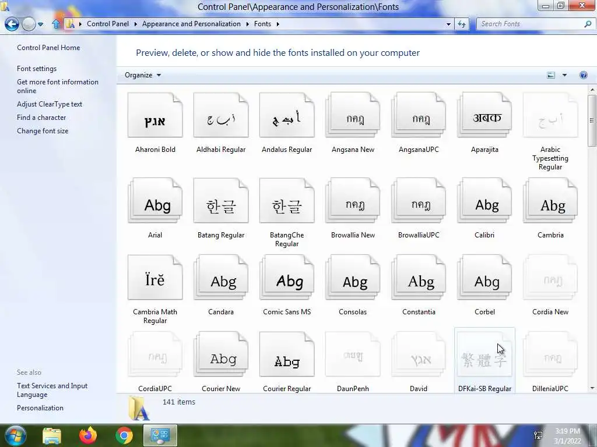The height and width of the screenshot is (447, 597).
Task: Select the DaunPenh font icon
Action: 353,354
